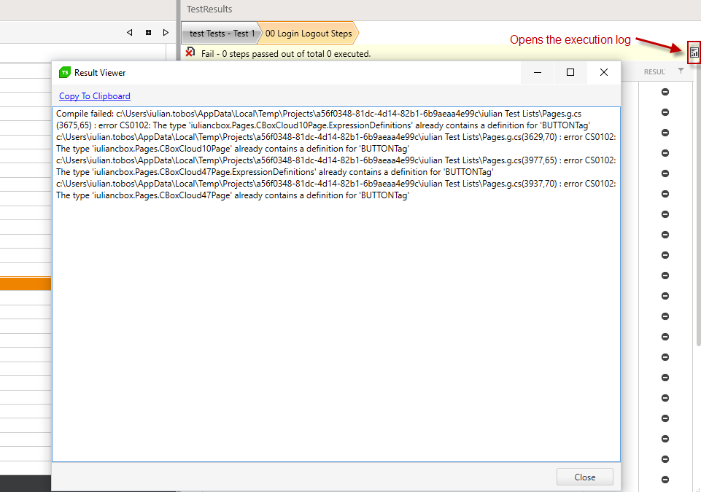
Task: Click the first result status icon in RESULT column
Action: (x=665, y=92)
